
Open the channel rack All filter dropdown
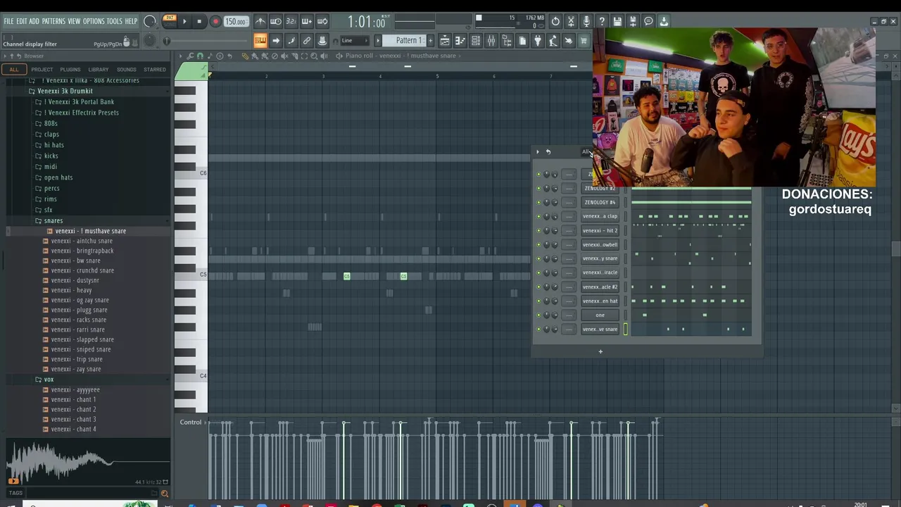click(x=586, y=152)
